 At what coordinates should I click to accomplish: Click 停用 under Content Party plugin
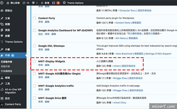tap(40, 22)
